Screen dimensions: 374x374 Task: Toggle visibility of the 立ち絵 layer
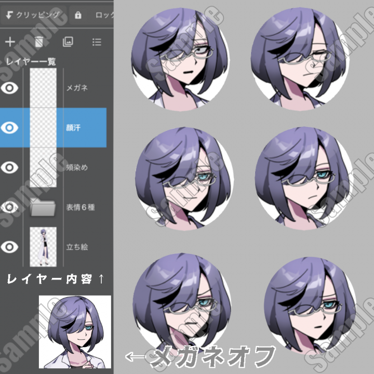point(9,247)
